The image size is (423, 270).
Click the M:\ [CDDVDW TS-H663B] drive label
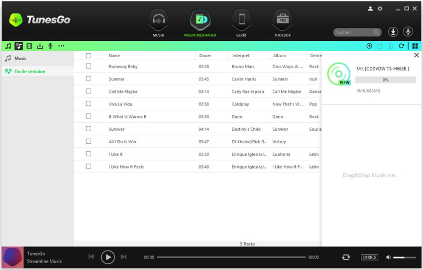tap(383, 69)
